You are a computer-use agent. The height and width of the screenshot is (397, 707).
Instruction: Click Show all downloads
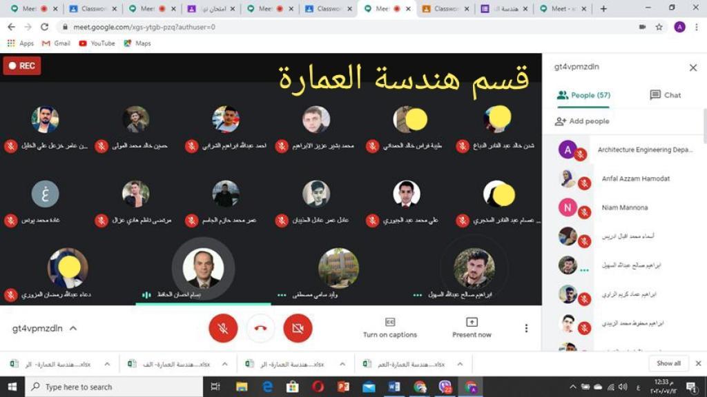[668, 363]
